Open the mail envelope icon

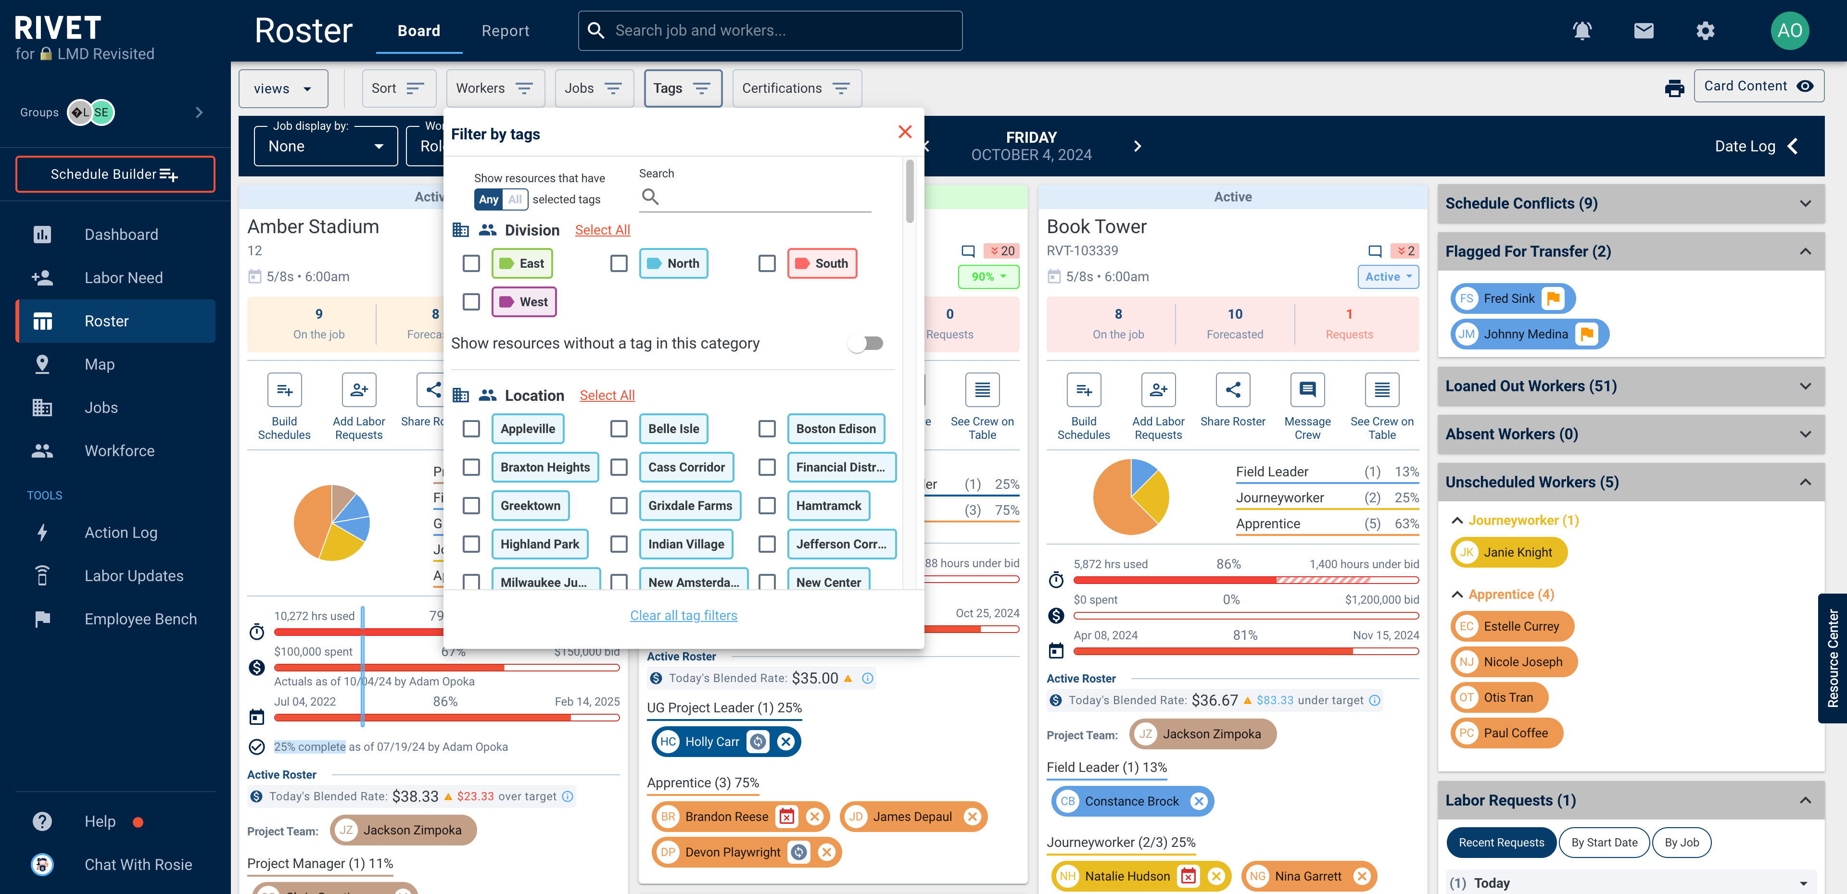point(1644,31)
